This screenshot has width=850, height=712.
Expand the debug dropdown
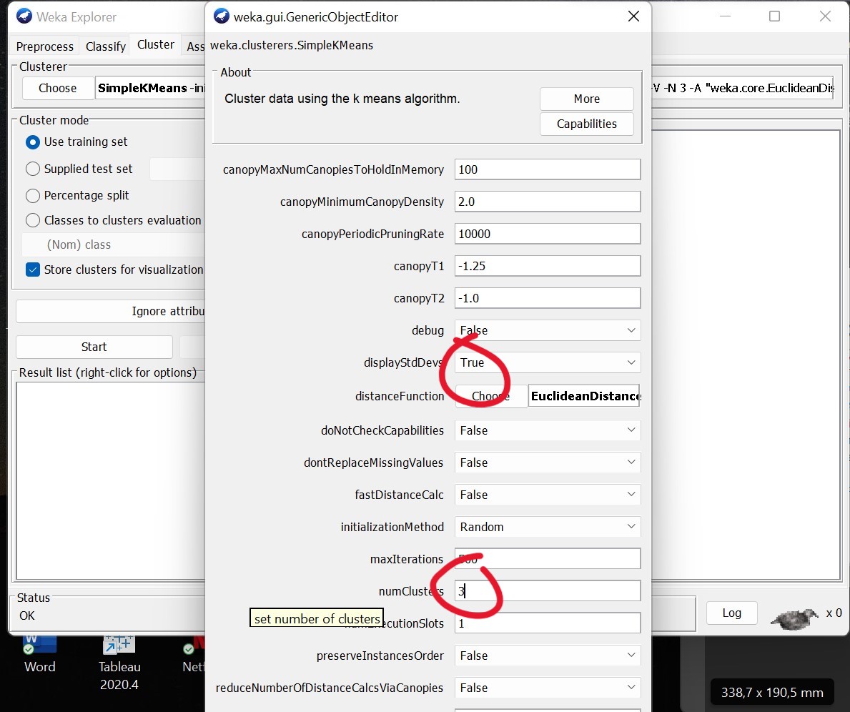[548, 330]
